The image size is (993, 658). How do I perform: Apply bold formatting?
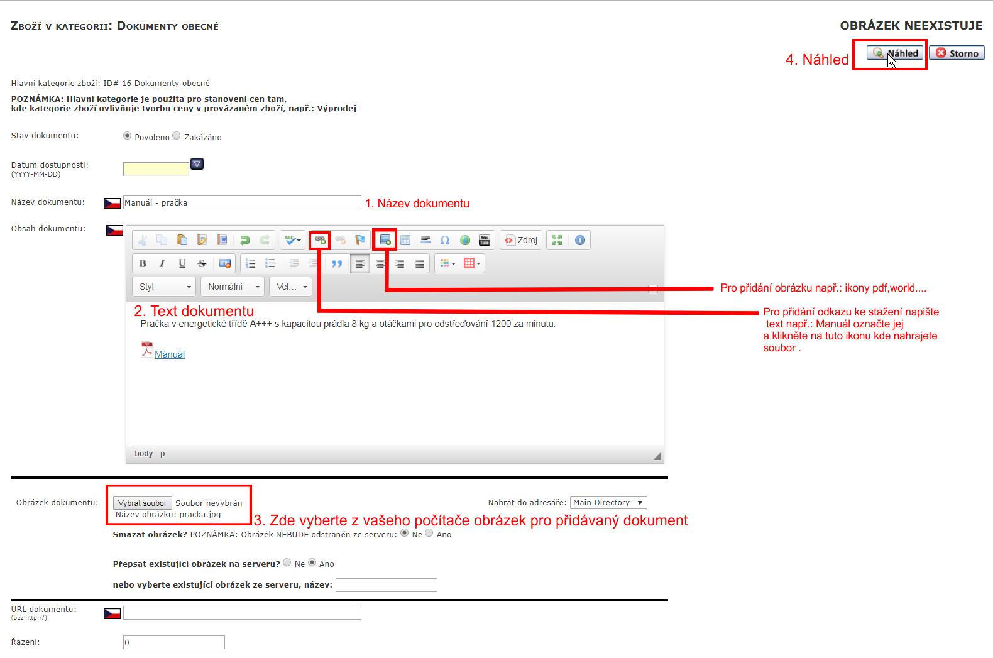click(x=143, y=263)
